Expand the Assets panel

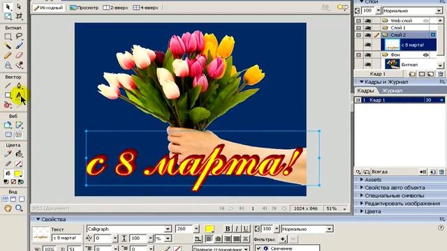point(362,180)
